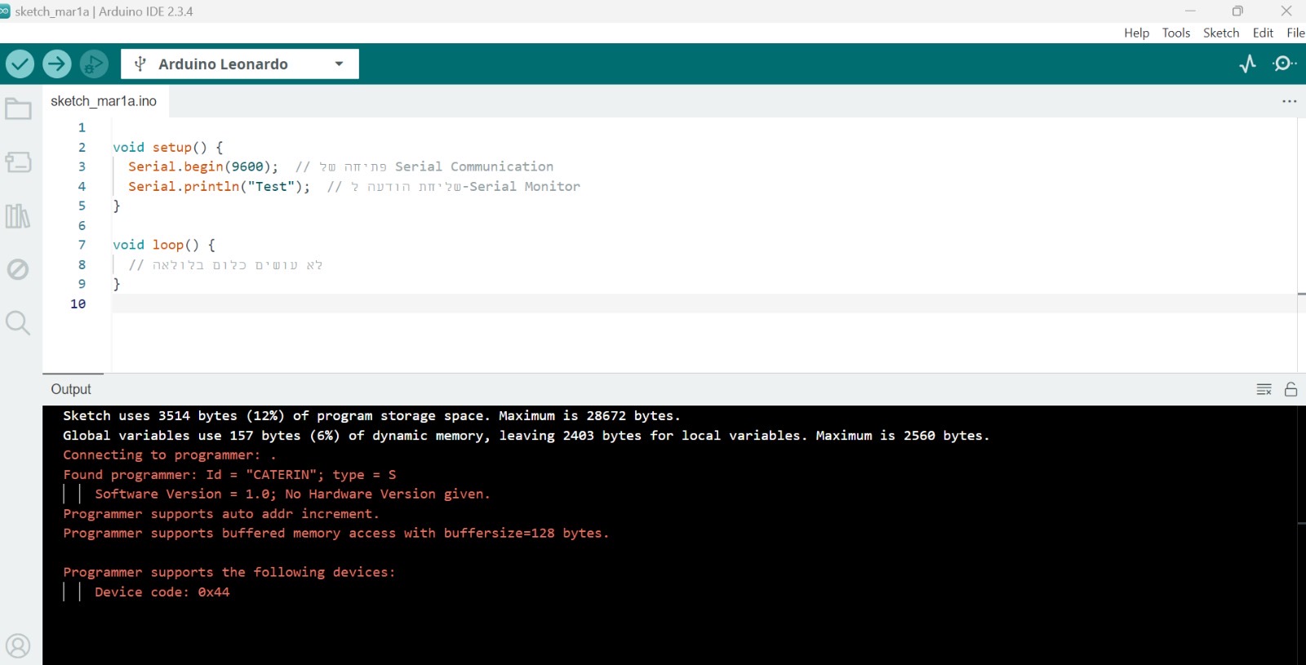
Task: Start debugging with the Debug button
Action: click(94, 64)
